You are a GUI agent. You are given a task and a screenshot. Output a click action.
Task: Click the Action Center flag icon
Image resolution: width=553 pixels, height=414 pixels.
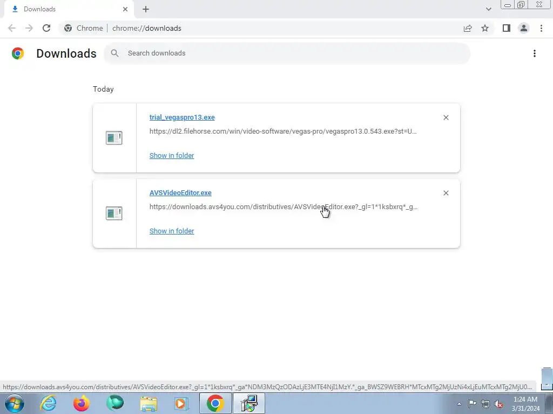tap(472, 404)
